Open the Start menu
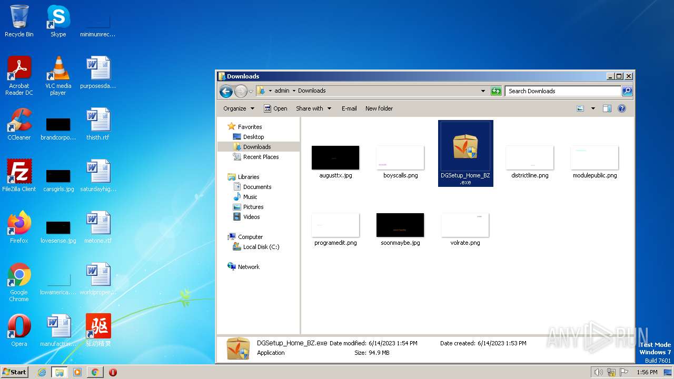This screenshot has width=674, height=379. (x=14, y=372)
